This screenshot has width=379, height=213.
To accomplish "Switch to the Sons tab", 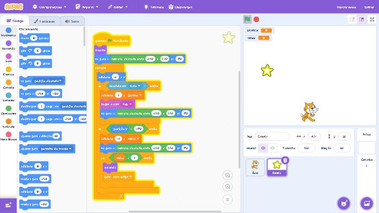I will coord(72,21).
